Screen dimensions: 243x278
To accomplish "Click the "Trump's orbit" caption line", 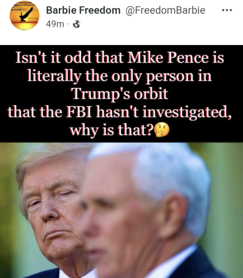I will tap(120, 94).
